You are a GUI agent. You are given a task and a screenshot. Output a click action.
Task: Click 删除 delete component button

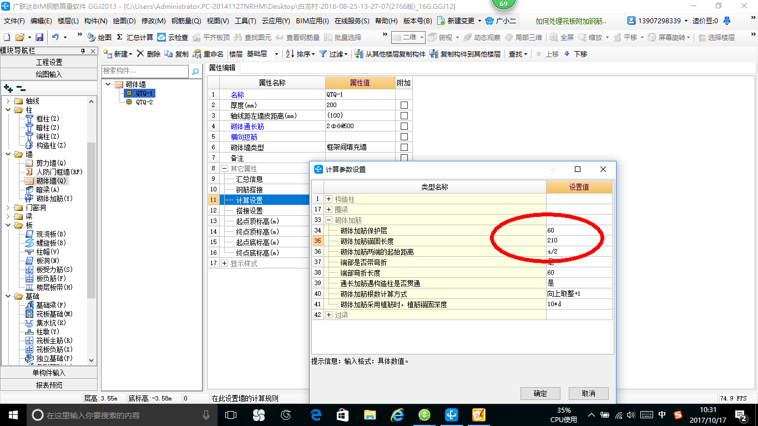(x=149, y=54)
